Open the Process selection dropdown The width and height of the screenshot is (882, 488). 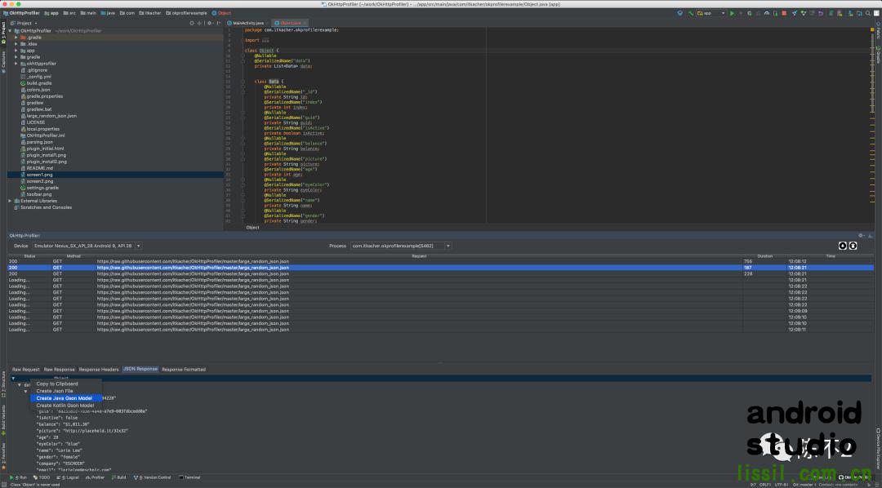click(400, 246)
